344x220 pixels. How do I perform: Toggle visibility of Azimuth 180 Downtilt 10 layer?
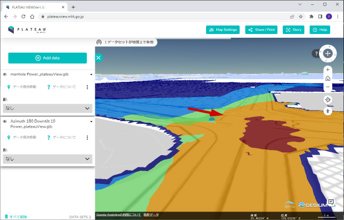point(5,122)
